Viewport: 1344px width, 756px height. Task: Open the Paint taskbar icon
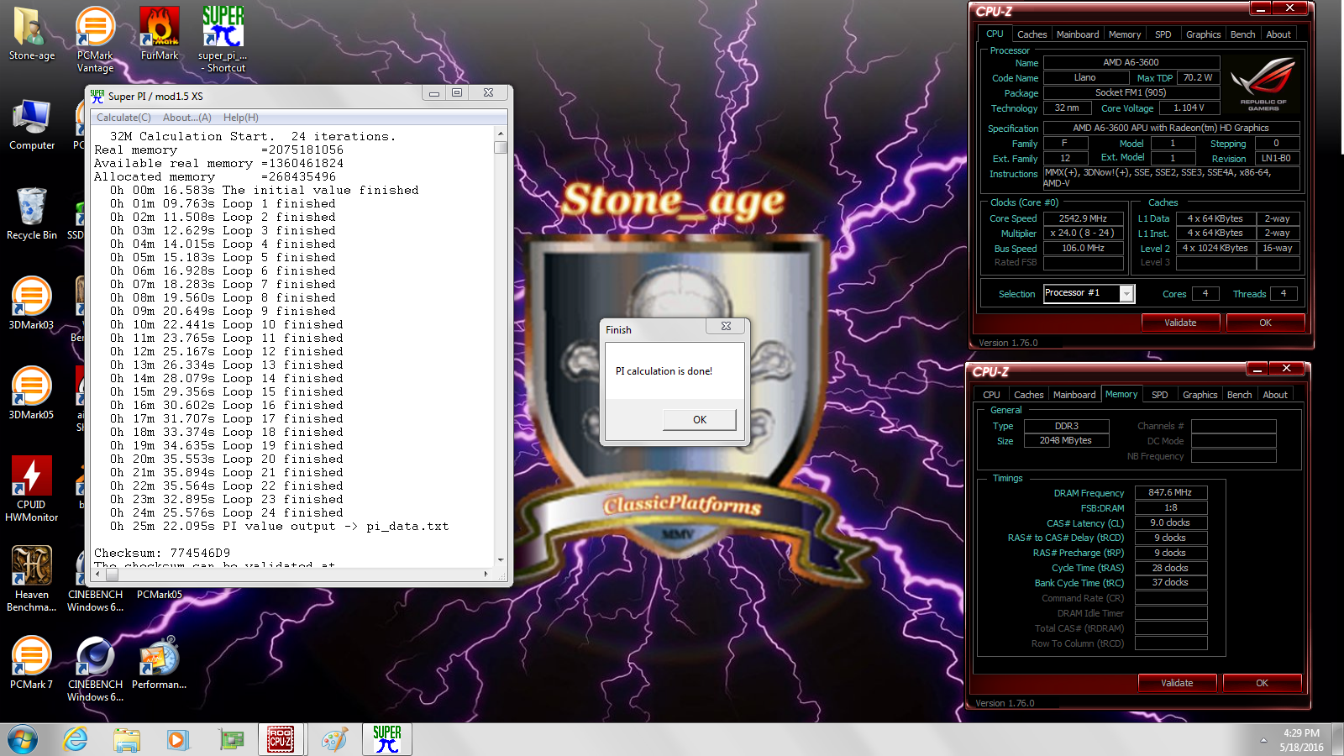point(334,739)
